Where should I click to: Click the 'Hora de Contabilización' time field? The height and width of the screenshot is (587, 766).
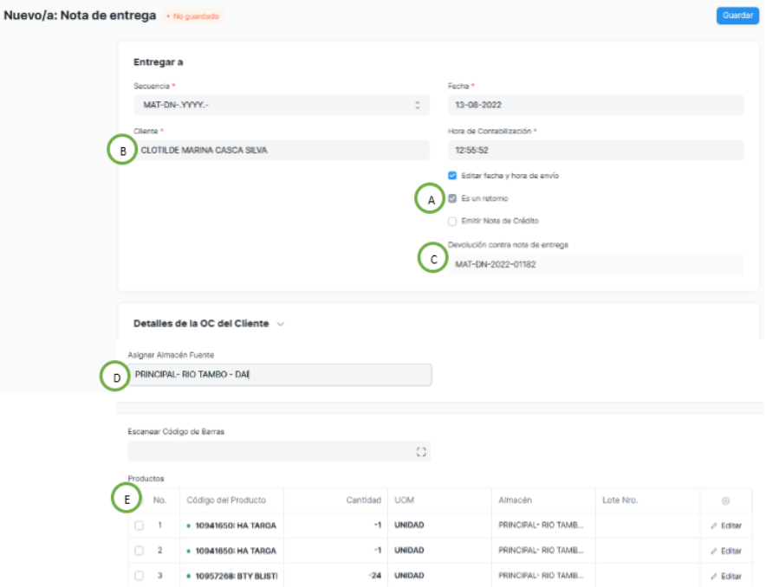595,150
